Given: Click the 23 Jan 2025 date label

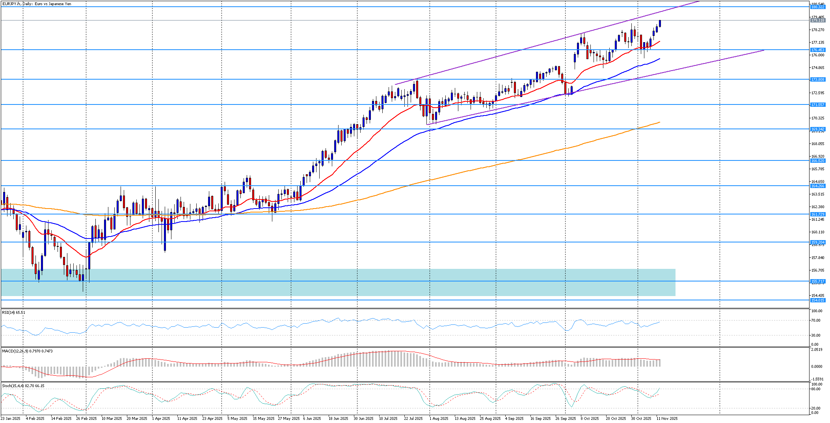Looking at the screenshot, I should coord(11,419).
